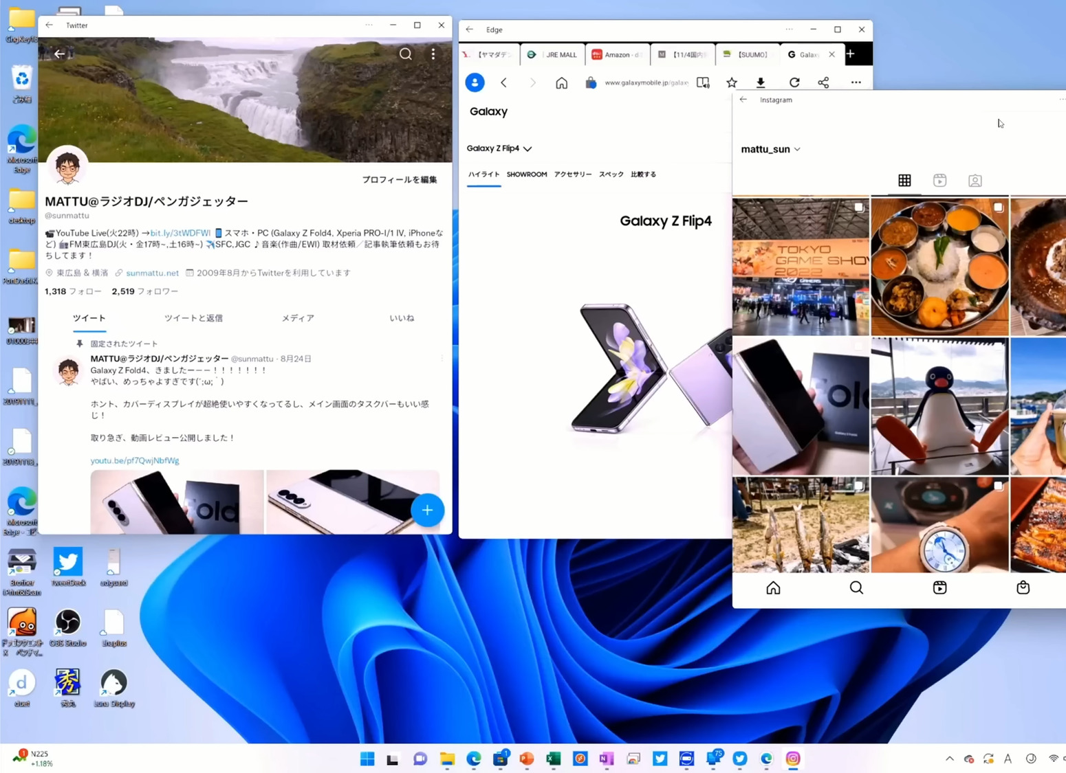Image resolution: width=1066 pixels, height=773 pixels.
Task: Switch to the SUUMO tab in Edge
Action: point(746,54)
